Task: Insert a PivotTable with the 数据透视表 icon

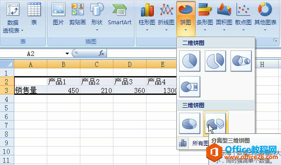Action: click(x=13, y=10)
